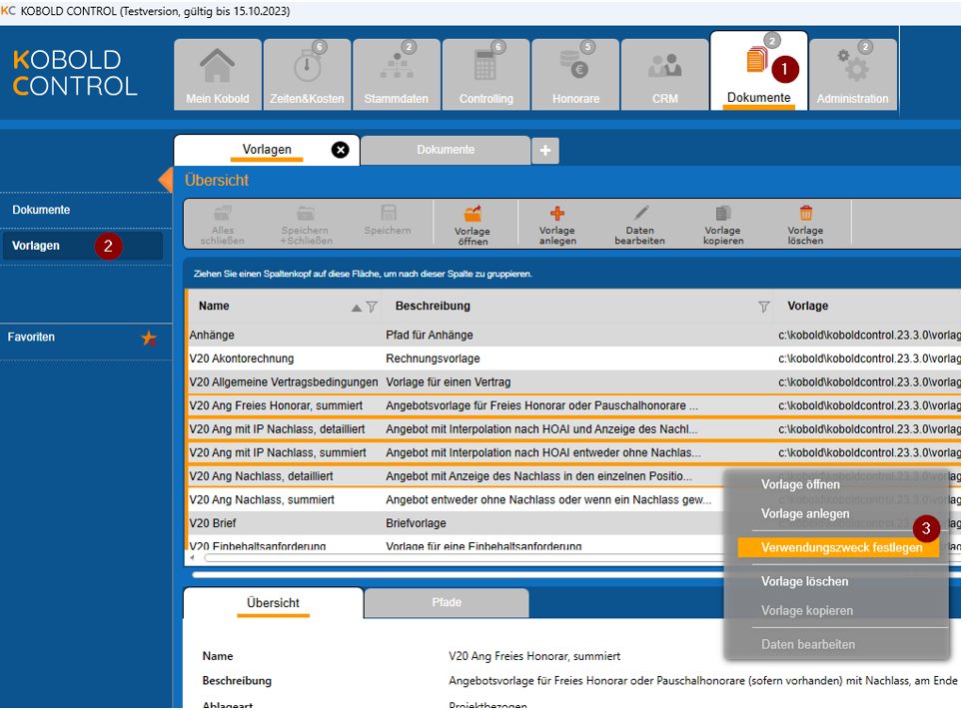Click the Favoriten star icon
The width and height of the screenshot is (963, 710).
149,338
